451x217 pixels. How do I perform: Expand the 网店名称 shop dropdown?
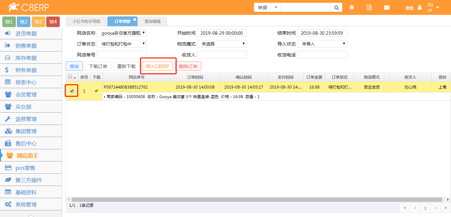(122, 33)
